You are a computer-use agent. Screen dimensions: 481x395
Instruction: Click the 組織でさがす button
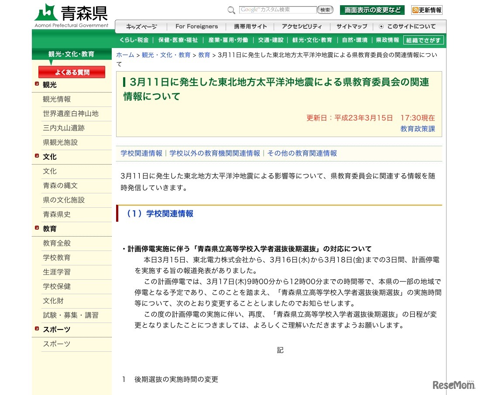point(423,40)
